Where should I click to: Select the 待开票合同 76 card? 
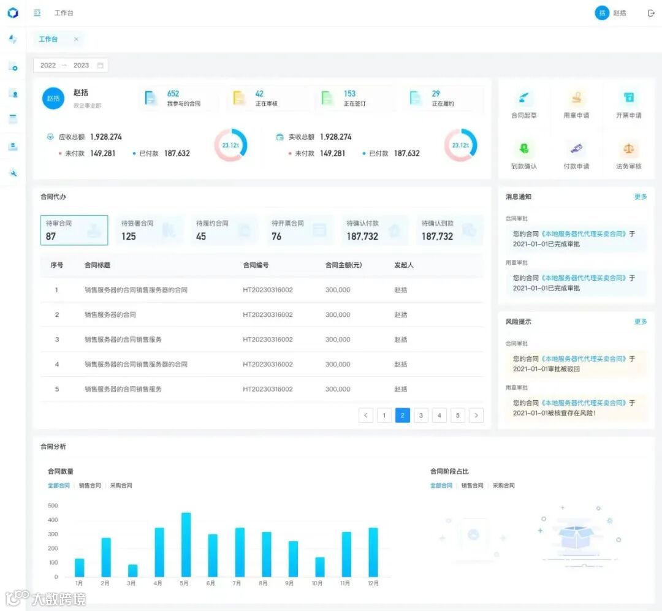299,230
